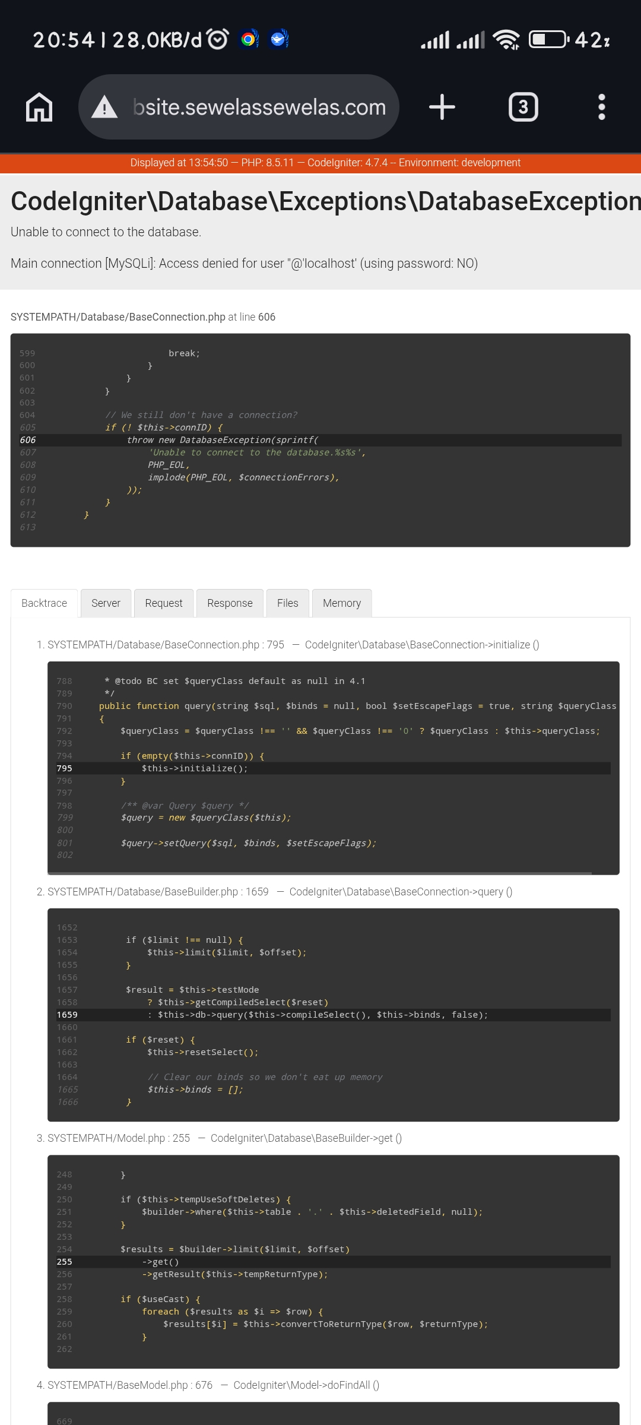This screenshot has width=641, height=1425.
Task: Click code line 254 '$results = $builder->limit'
Action: (235, 1249)
